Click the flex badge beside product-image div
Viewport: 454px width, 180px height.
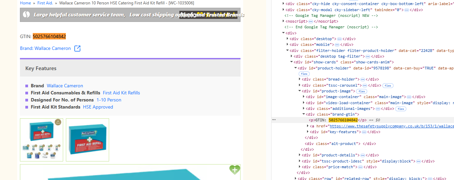(362, 91)
